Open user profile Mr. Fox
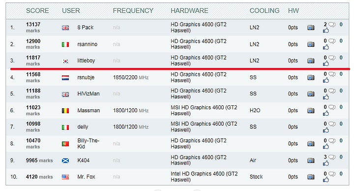 click(86, 177)
